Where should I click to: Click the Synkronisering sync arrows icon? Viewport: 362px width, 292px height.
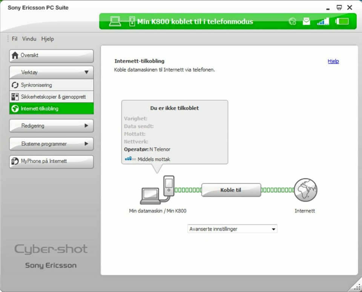click(x=15, y=85)
